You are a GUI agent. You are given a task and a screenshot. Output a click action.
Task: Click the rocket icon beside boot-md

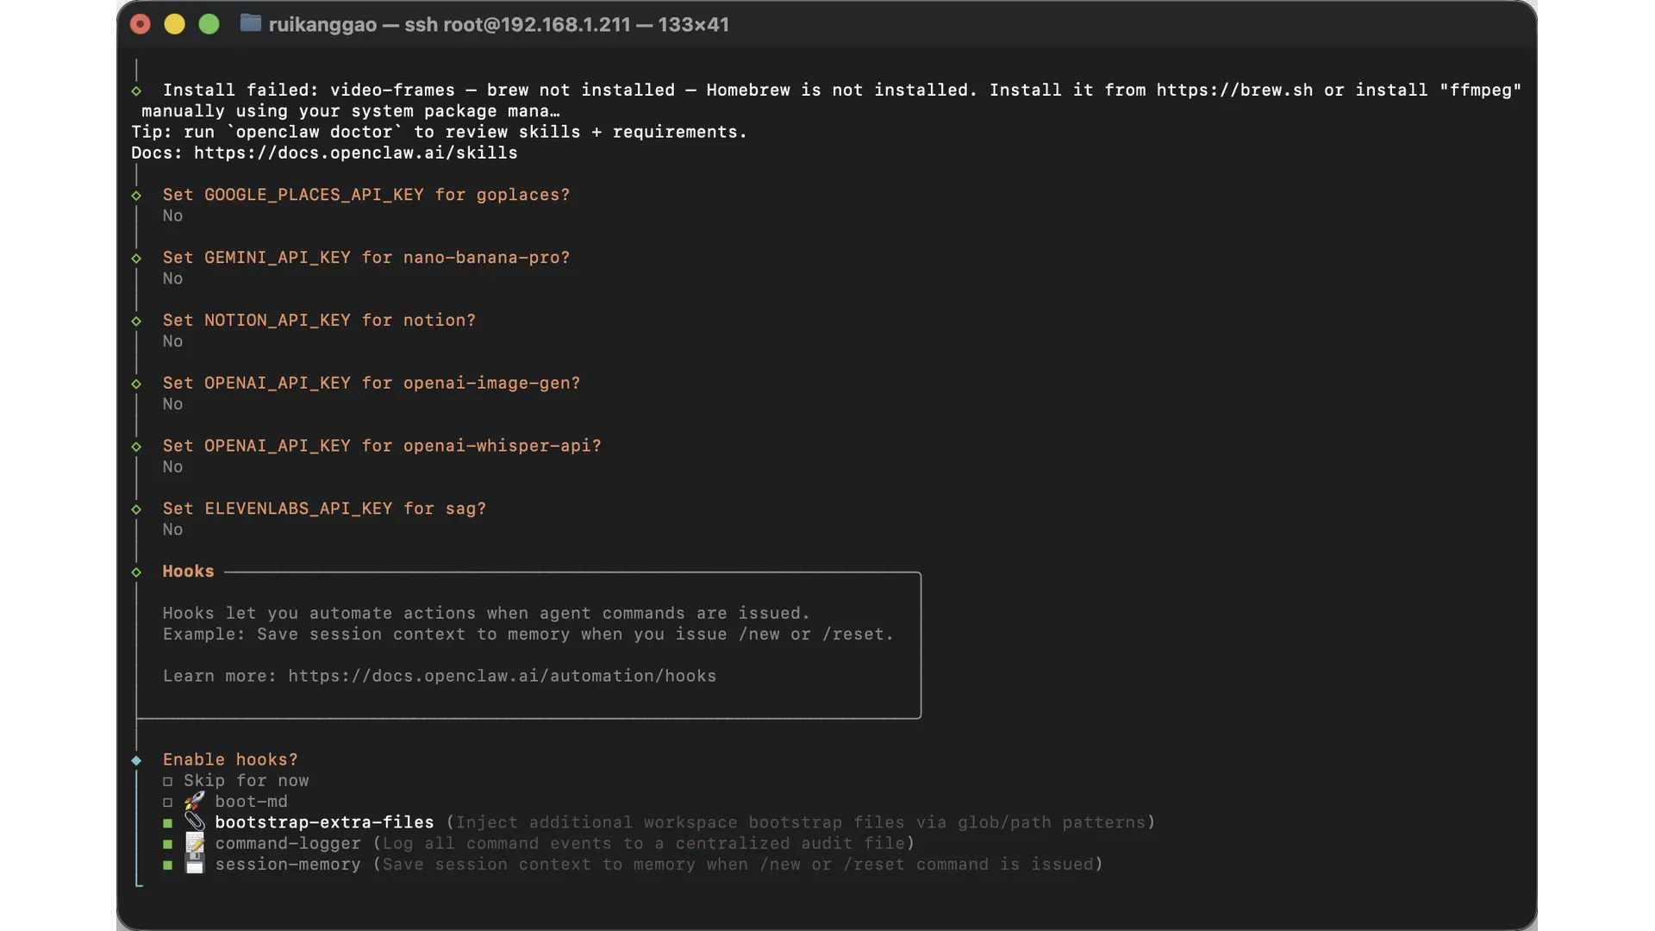pyautogui.click(x=195, y=802)
